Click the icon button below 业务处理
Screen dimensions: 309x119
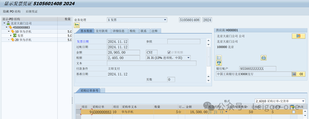pos(77,25)
